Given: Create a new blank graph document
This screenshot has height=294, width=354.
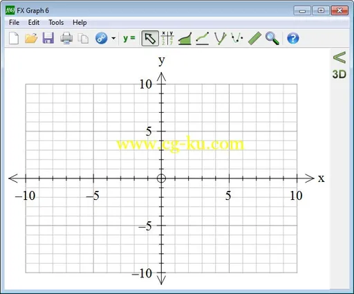Looking at the screenshot, I should [x=14, y=38].
